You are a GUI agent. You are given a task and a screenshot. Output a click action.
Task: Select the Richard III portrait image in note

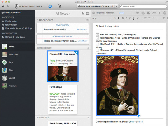tap(118, 86)
